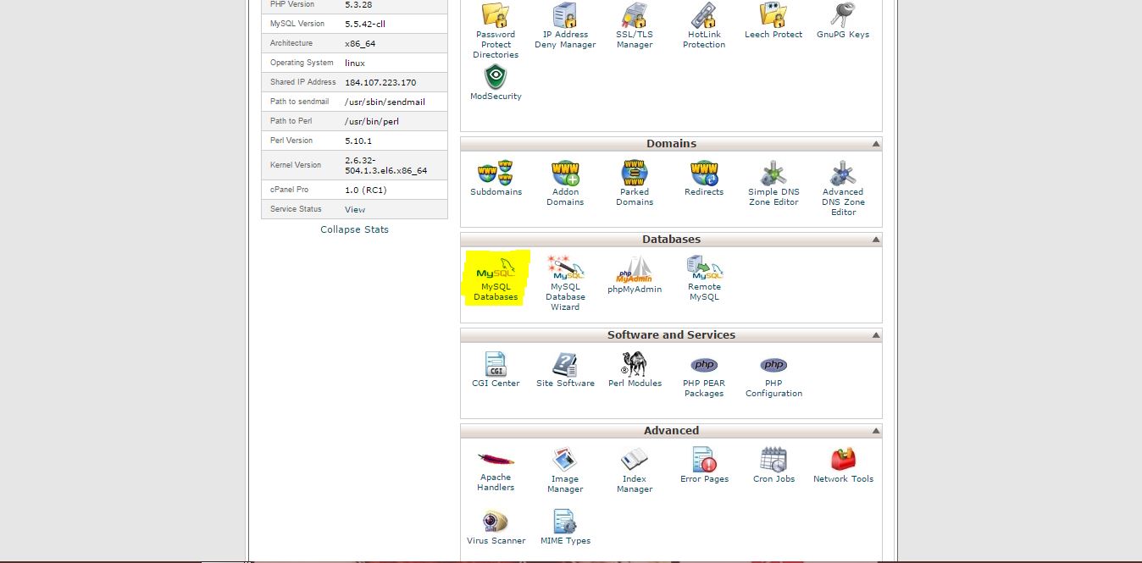
Task: Open MySQL Databases
Action: 496,279
